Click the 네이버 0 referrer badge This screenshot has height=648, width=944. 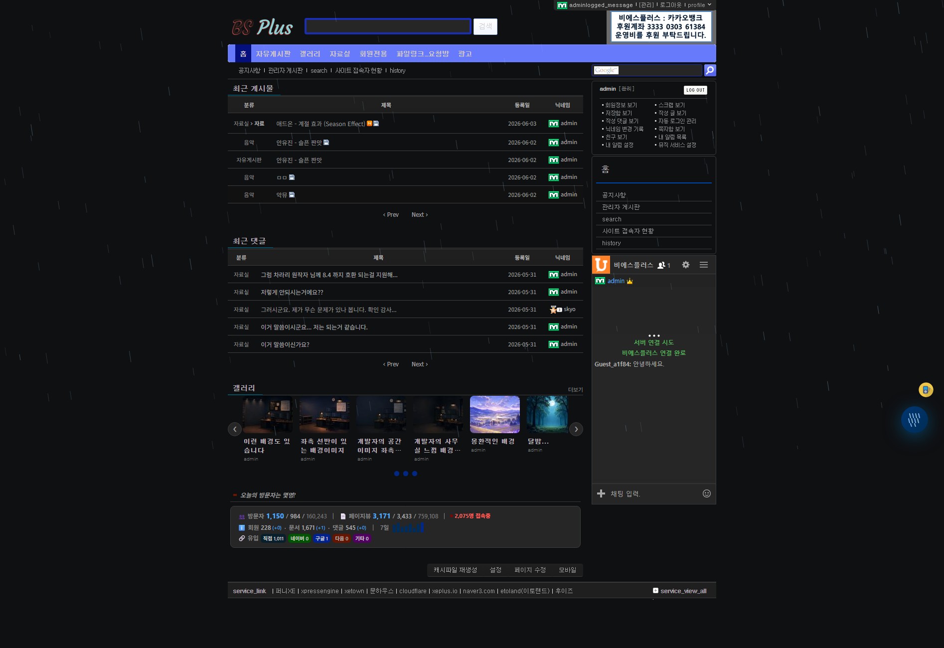[300, 538]
